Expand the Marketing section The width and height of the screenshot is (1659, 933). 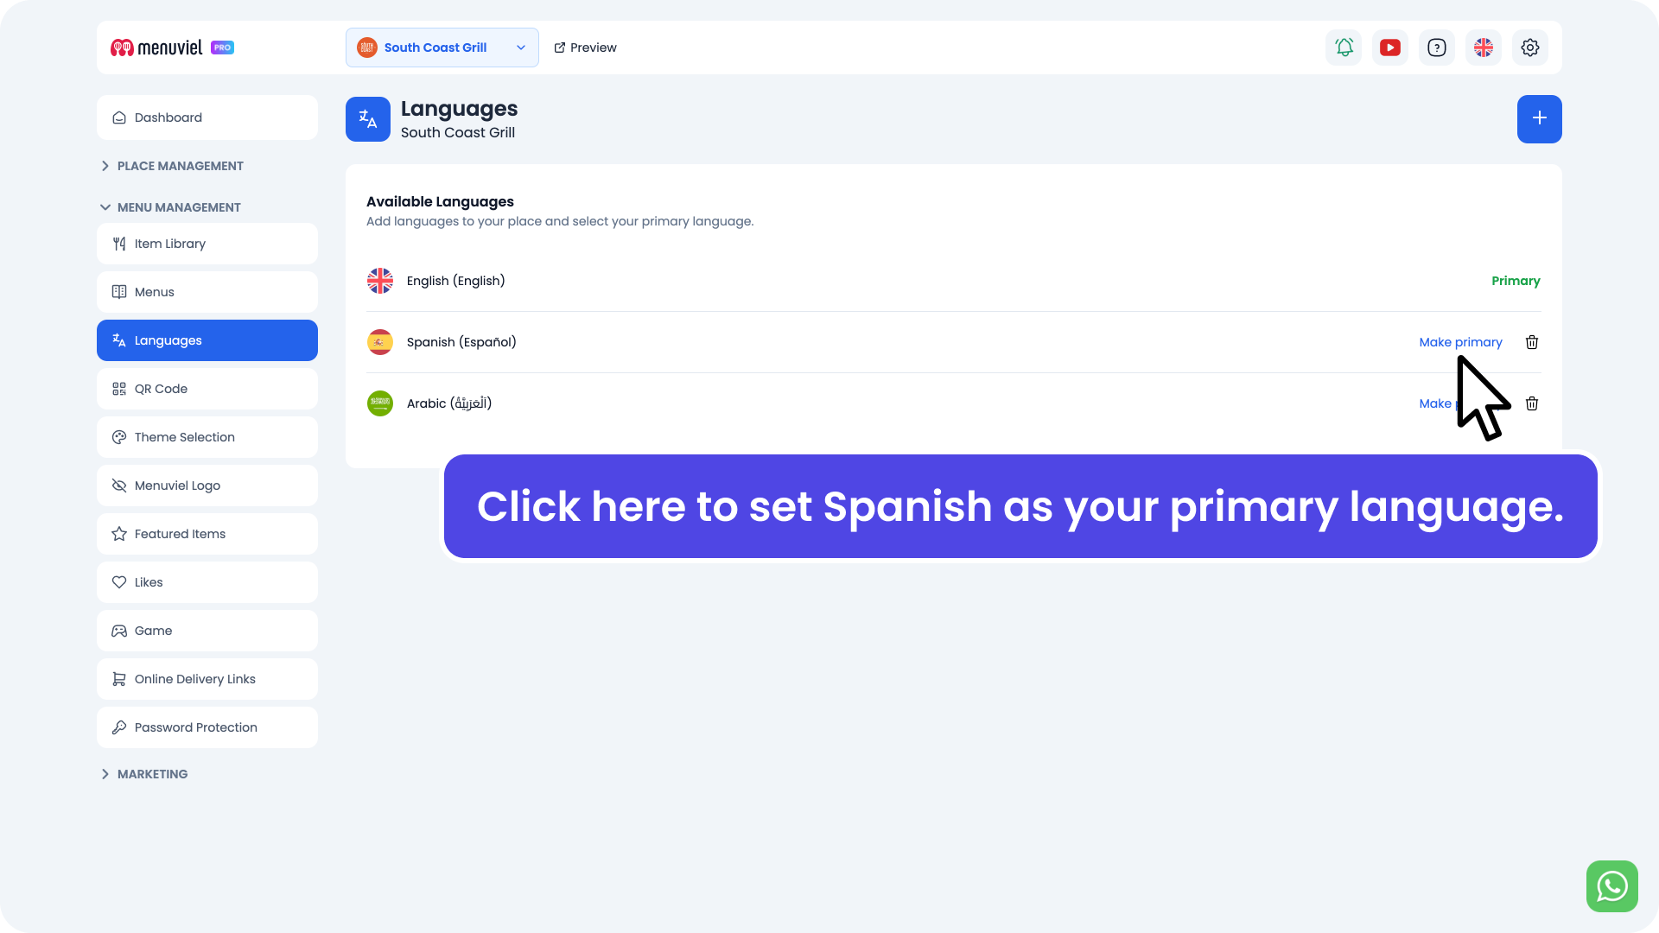pyautogui.click(x=152, y=774)
